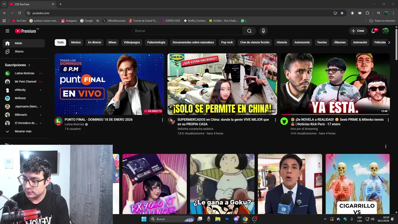This screenshot has height=224, width=398.
Task: Expand the Suscripciones section chevron
Action: click(x=30, y=65)
